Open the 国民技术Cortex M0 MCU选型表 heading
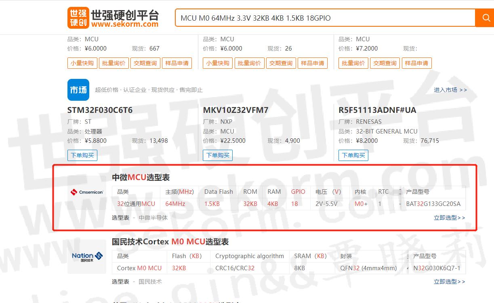The image size is (494, 303). tap(170, 242)
